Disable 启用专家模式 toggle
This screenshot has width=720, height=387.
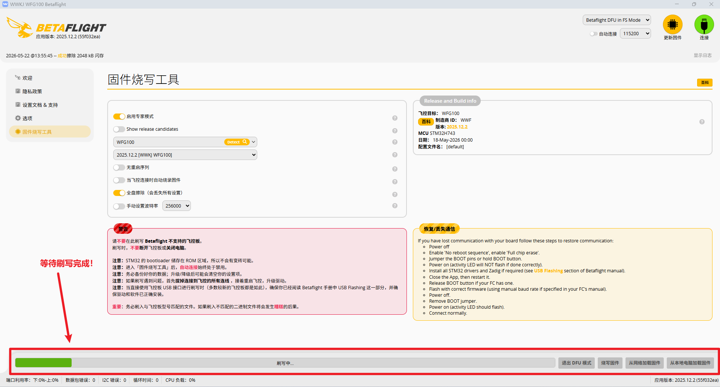click(x=119, y=117)
